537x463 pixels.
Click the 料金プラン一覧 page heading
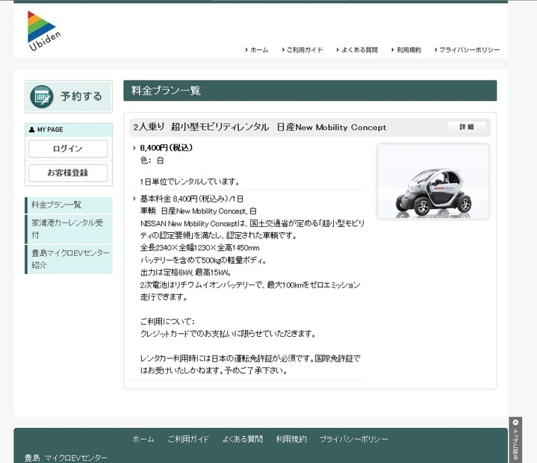[166, 91]
